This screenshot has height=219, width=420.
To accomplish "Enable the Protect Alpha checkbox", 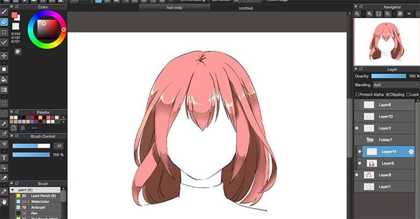I will click(x=357, y=94).
